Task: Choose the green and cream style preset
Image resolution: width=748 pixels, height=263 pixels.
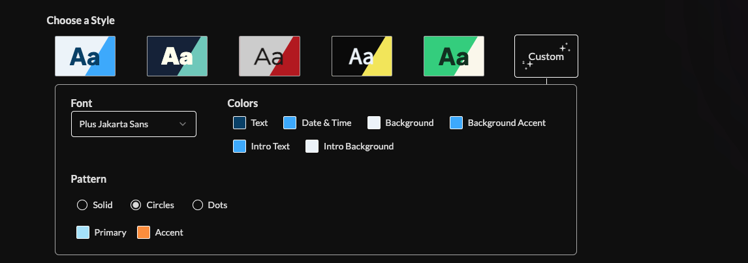Action: coord(454,56)
